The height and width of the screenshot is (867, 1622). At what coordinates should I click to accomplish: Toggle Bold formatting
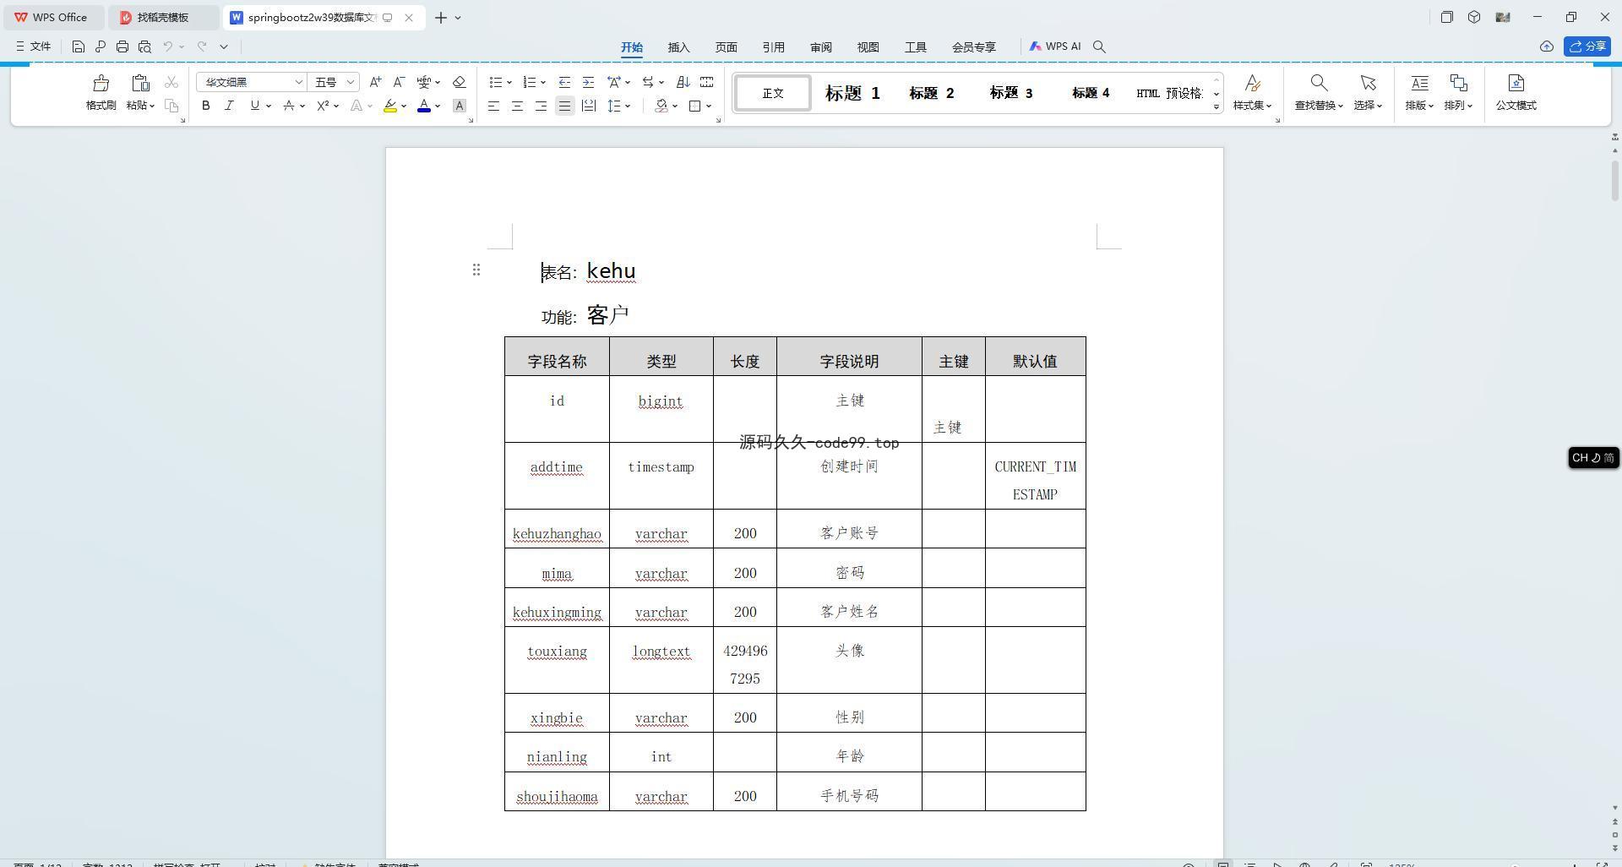coord(205,106)
